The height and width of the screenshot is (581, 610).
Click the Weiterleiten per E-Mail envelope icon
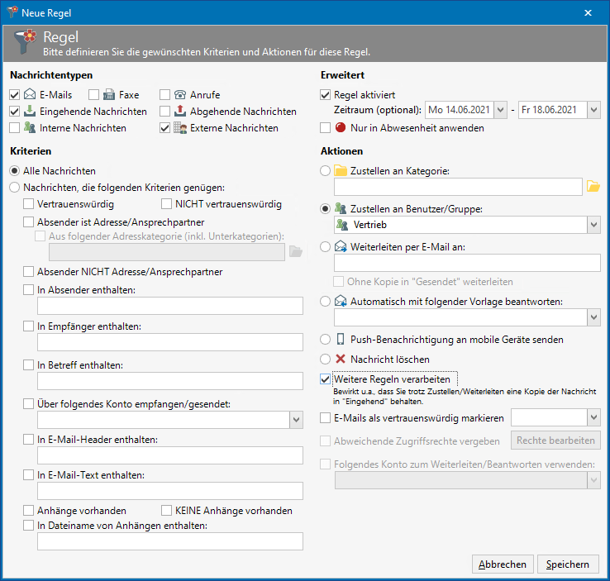[341, 246]
